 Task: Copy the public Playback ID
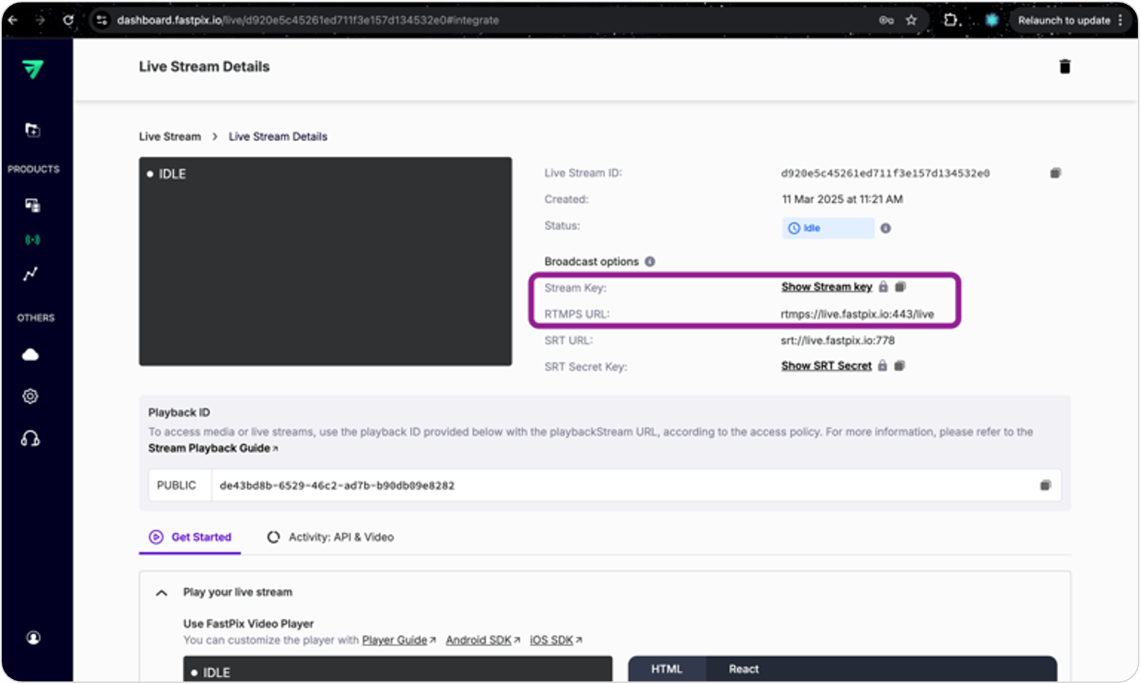tap(1045, 485)
